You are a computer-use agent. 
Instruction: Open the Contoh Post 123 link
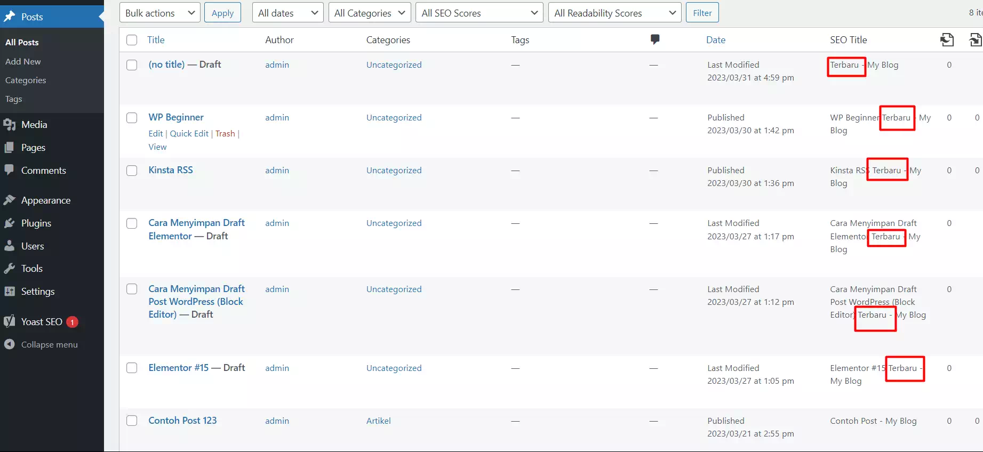click(182, 421)
